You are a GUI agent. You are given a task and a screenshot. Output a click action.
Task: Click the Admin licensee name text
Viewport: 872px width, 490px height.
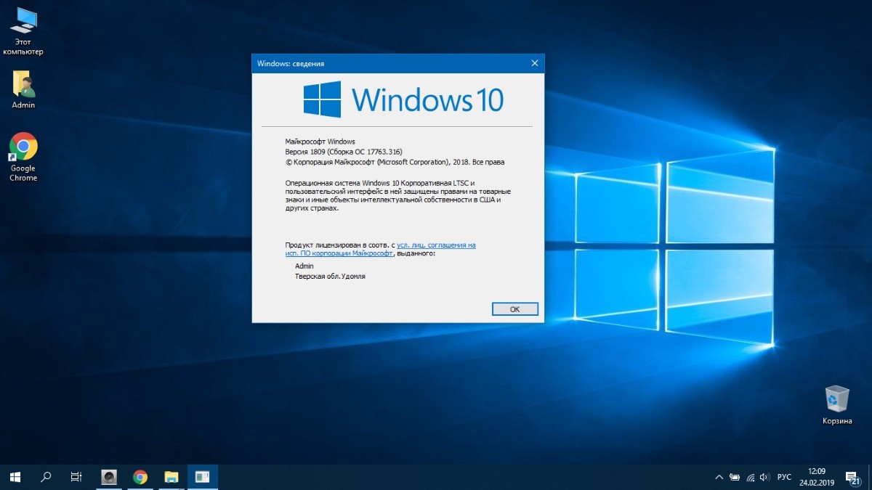[304, 266]
